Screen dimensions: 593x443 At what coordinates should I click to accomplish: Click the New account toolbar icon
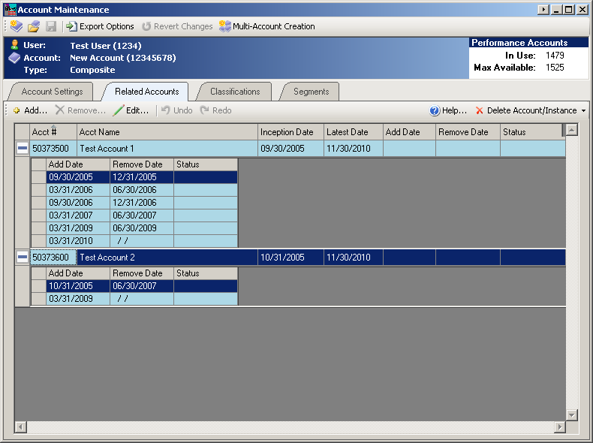coord(17,26)
